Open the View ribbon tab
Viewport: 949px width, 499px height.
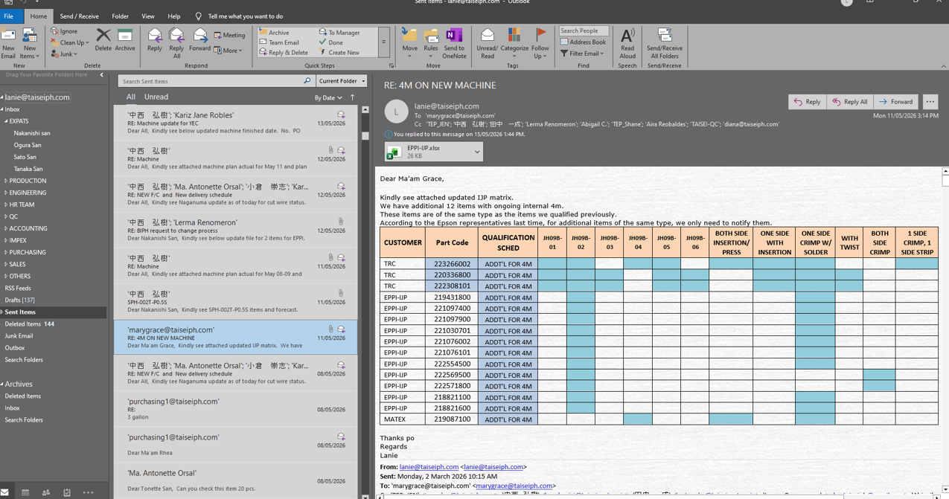click(x=148, y=16)
